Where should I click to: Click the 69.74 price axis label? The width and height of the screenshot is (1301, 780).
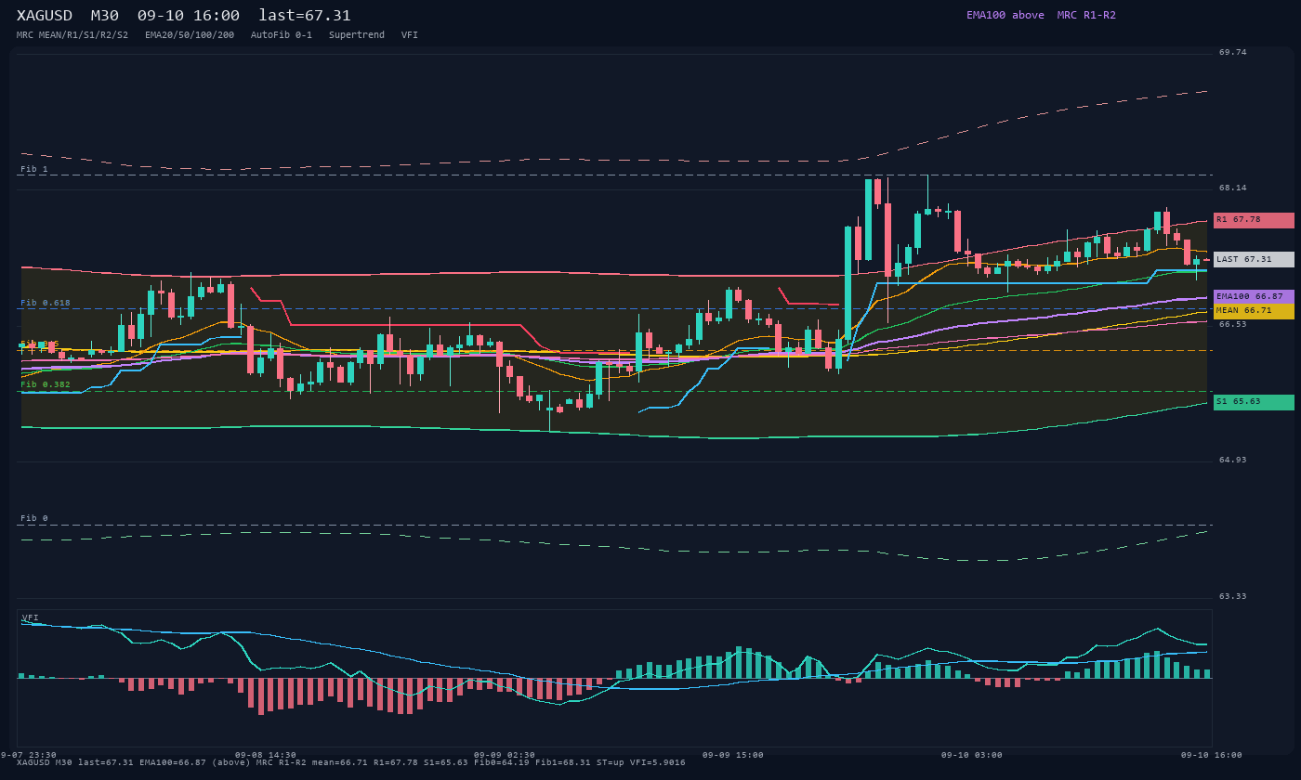click(x=1233, y=53)
